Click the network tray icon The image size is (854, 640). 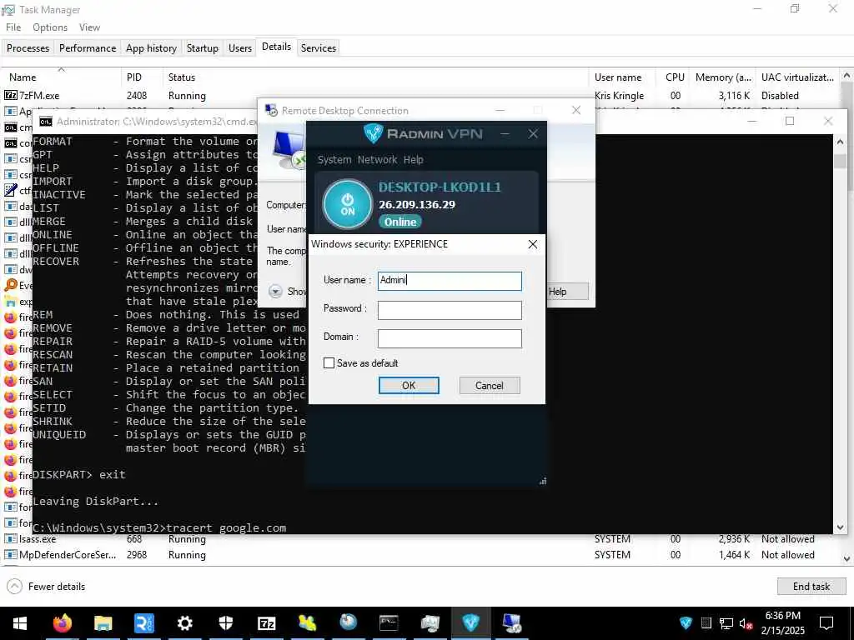pos(726,623)
